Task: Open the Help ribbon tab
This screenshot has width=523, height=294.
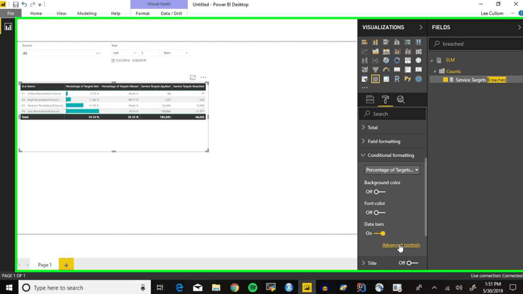Action: [116, 14]
